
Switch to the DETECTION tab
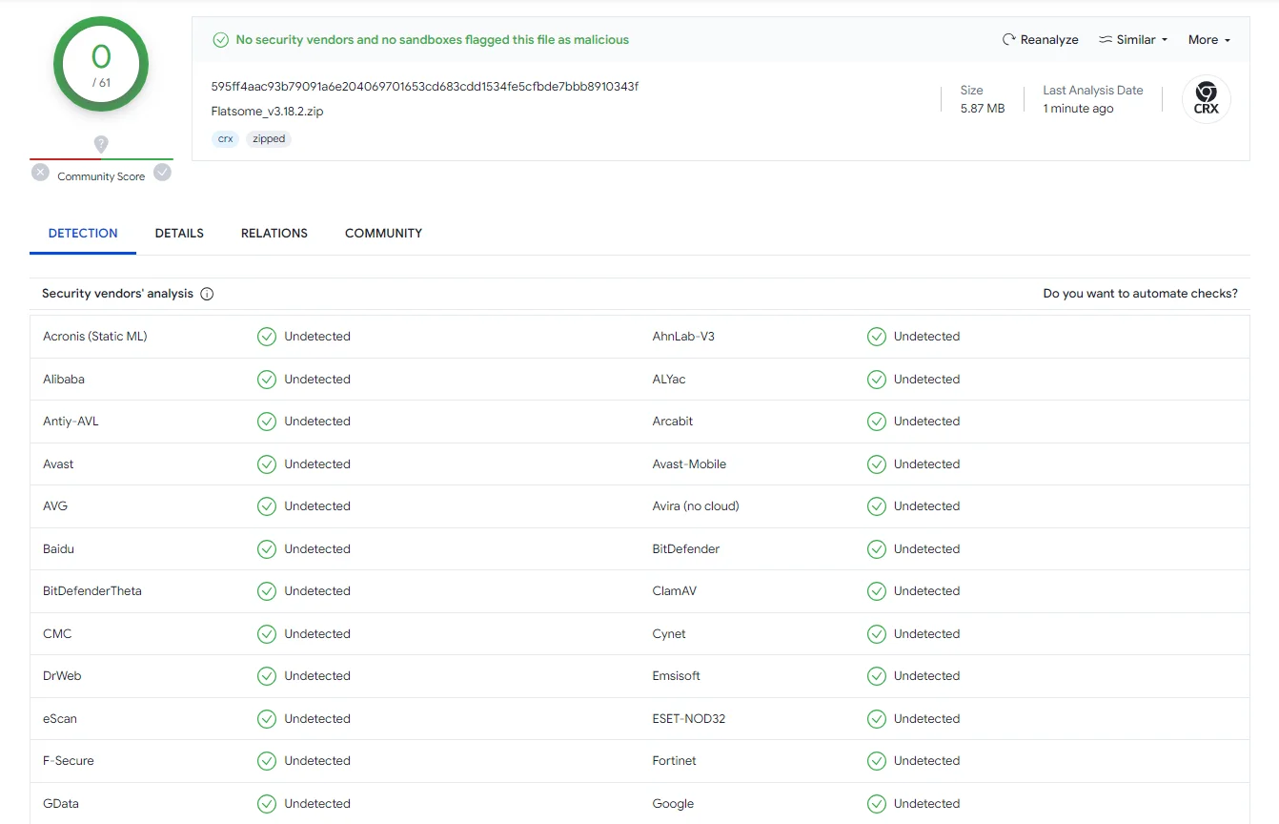coord(83,233)
